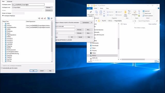Open Properties dropdown in Explorer ribbon
This screenshot has width=165, height=93.
click(x=135, y=16)
